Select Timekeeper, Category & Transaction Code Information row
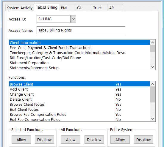The width and height of the screenshot is (164, 147). pyautogui.click(x=79, y=53)
